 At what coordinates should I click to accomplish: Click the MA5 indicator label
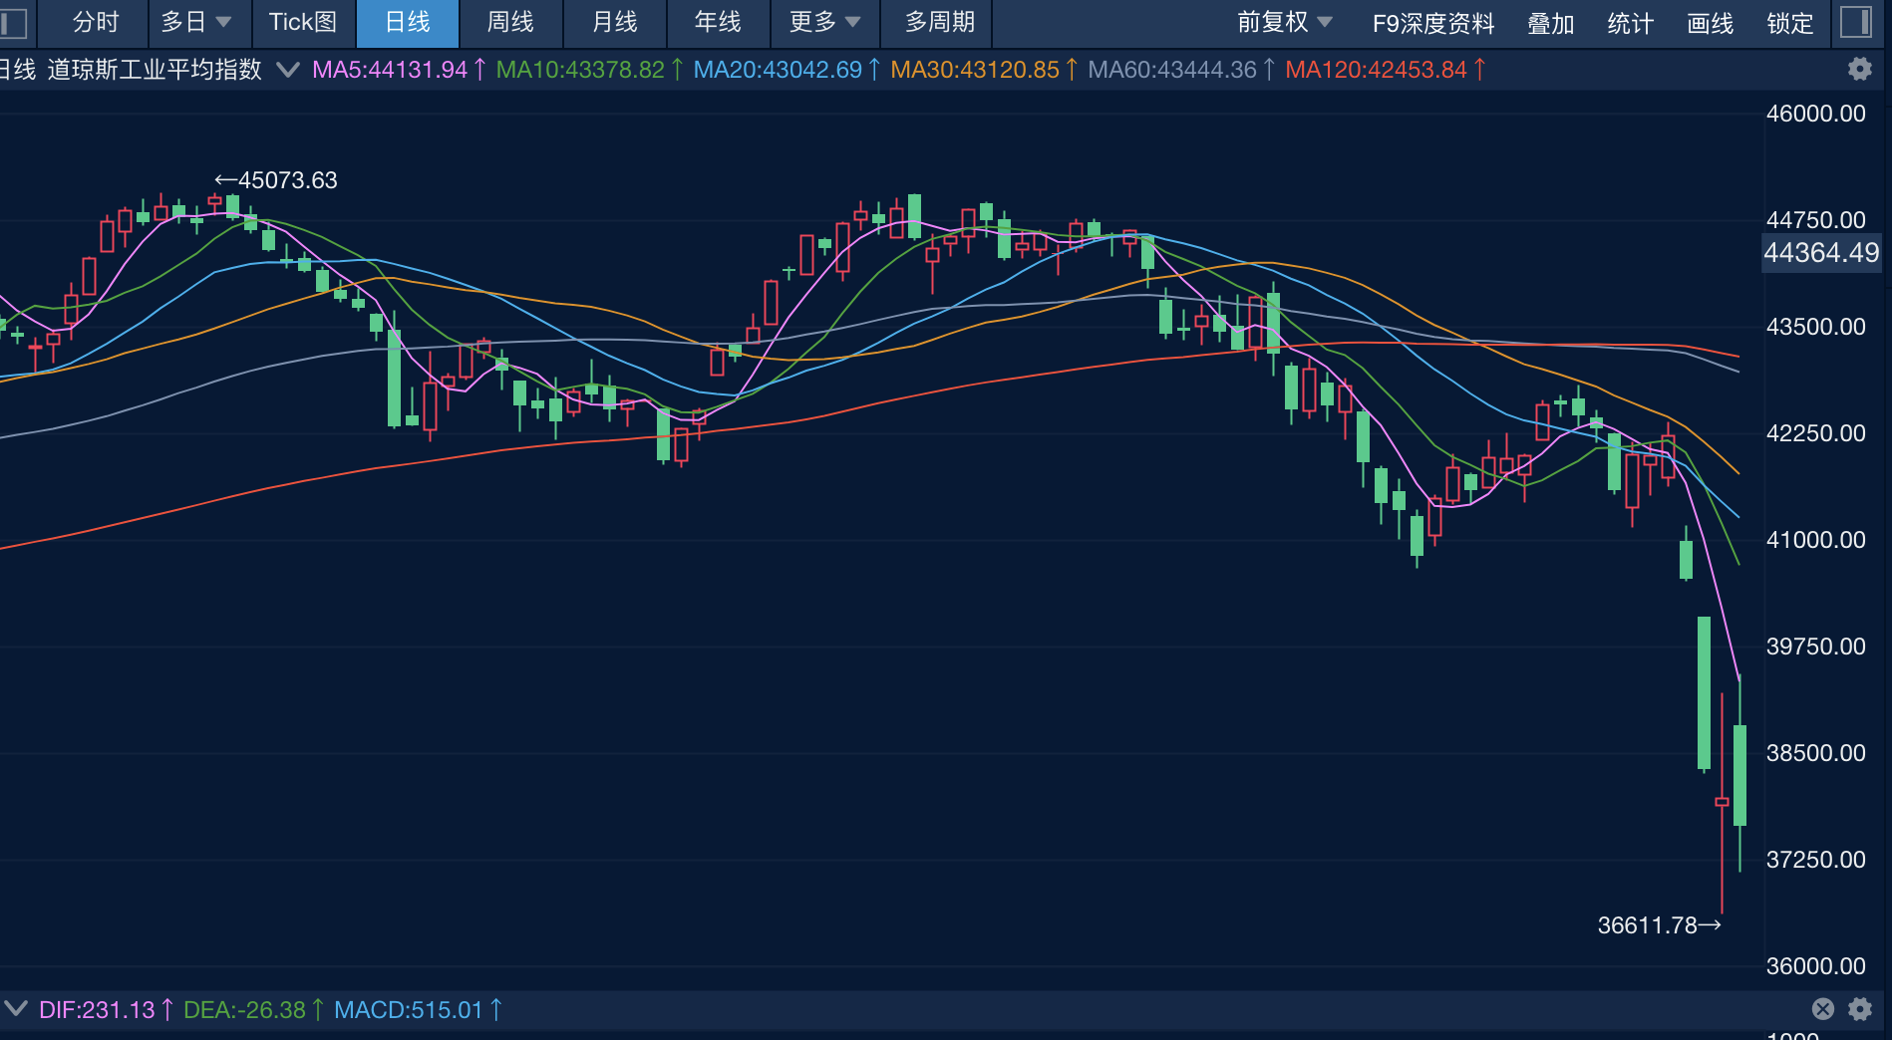[390, 70]
